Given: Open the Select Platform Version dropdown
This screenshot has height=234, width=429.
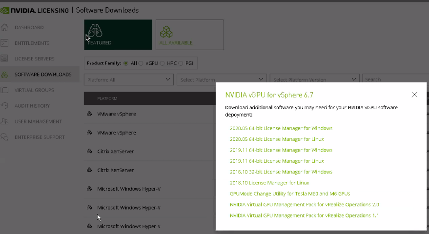Looking at the screenshot, I should pos(315,79).
